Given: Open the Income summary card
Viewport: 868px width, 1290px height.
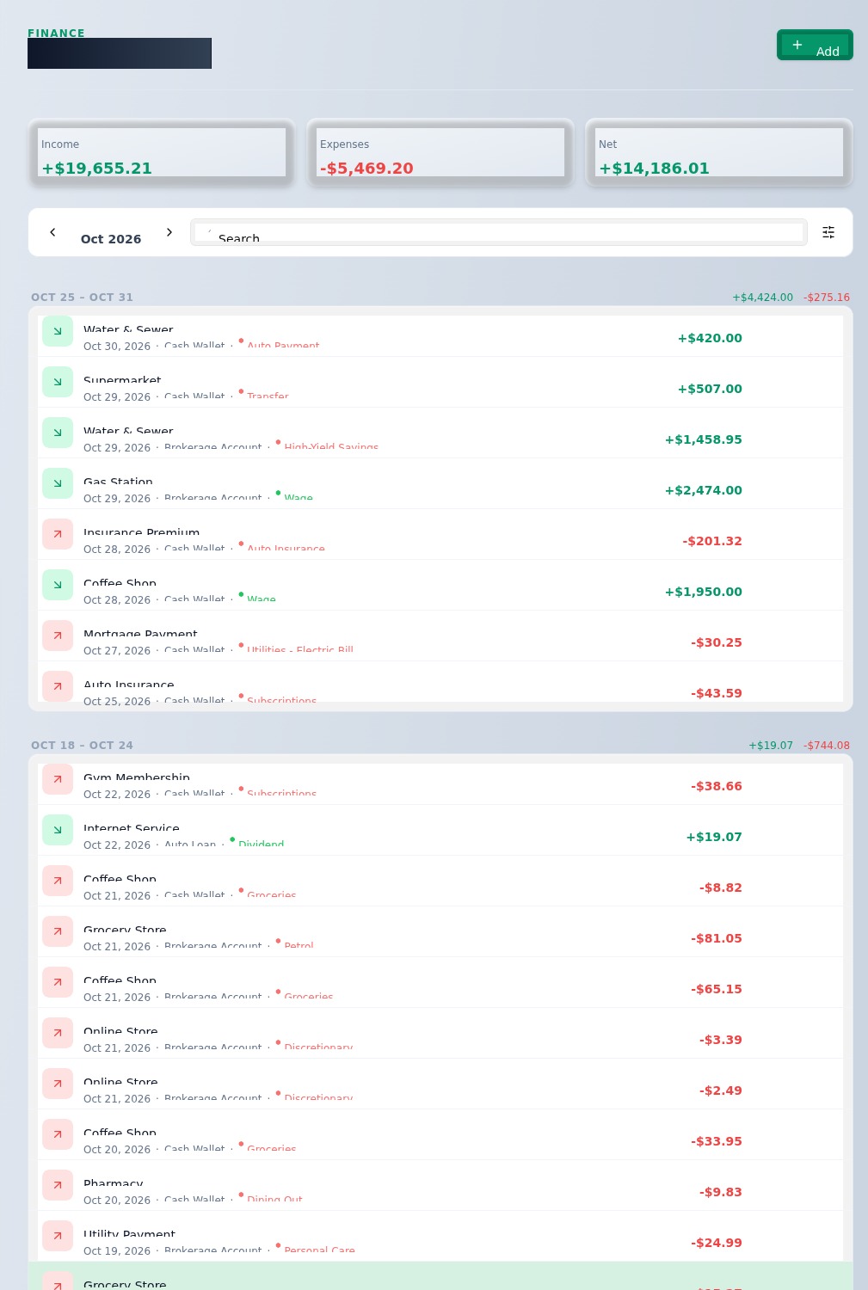Looking at the screenshot, I should click(x=162, y=152).
